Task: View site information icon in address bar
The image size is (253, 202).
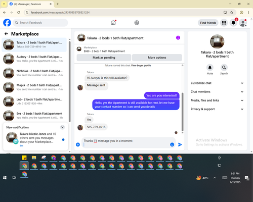Action: 27,13
